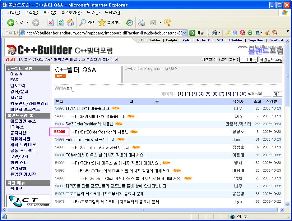Image resolution: width=292 pixels, height=221 pixels.
Task: Select FAQ in the left sidebar
Action: (14, 80)
